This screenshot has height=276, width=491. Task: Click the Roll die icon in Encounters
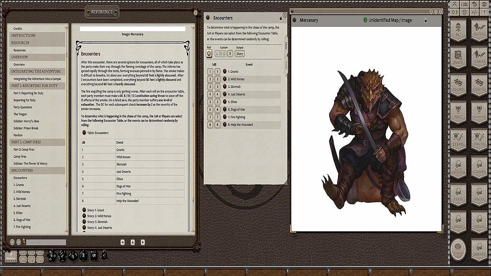(x=209, y=54)
